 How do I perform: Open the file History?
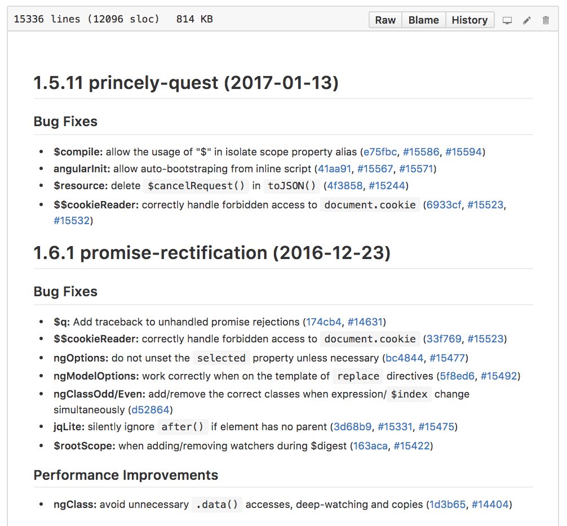pos(469,20)
